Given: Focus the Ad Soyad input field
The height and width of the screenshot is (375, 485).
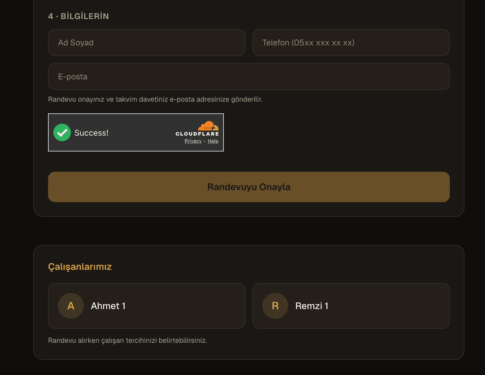Looking at the screenshot, I should click(147, 42).
